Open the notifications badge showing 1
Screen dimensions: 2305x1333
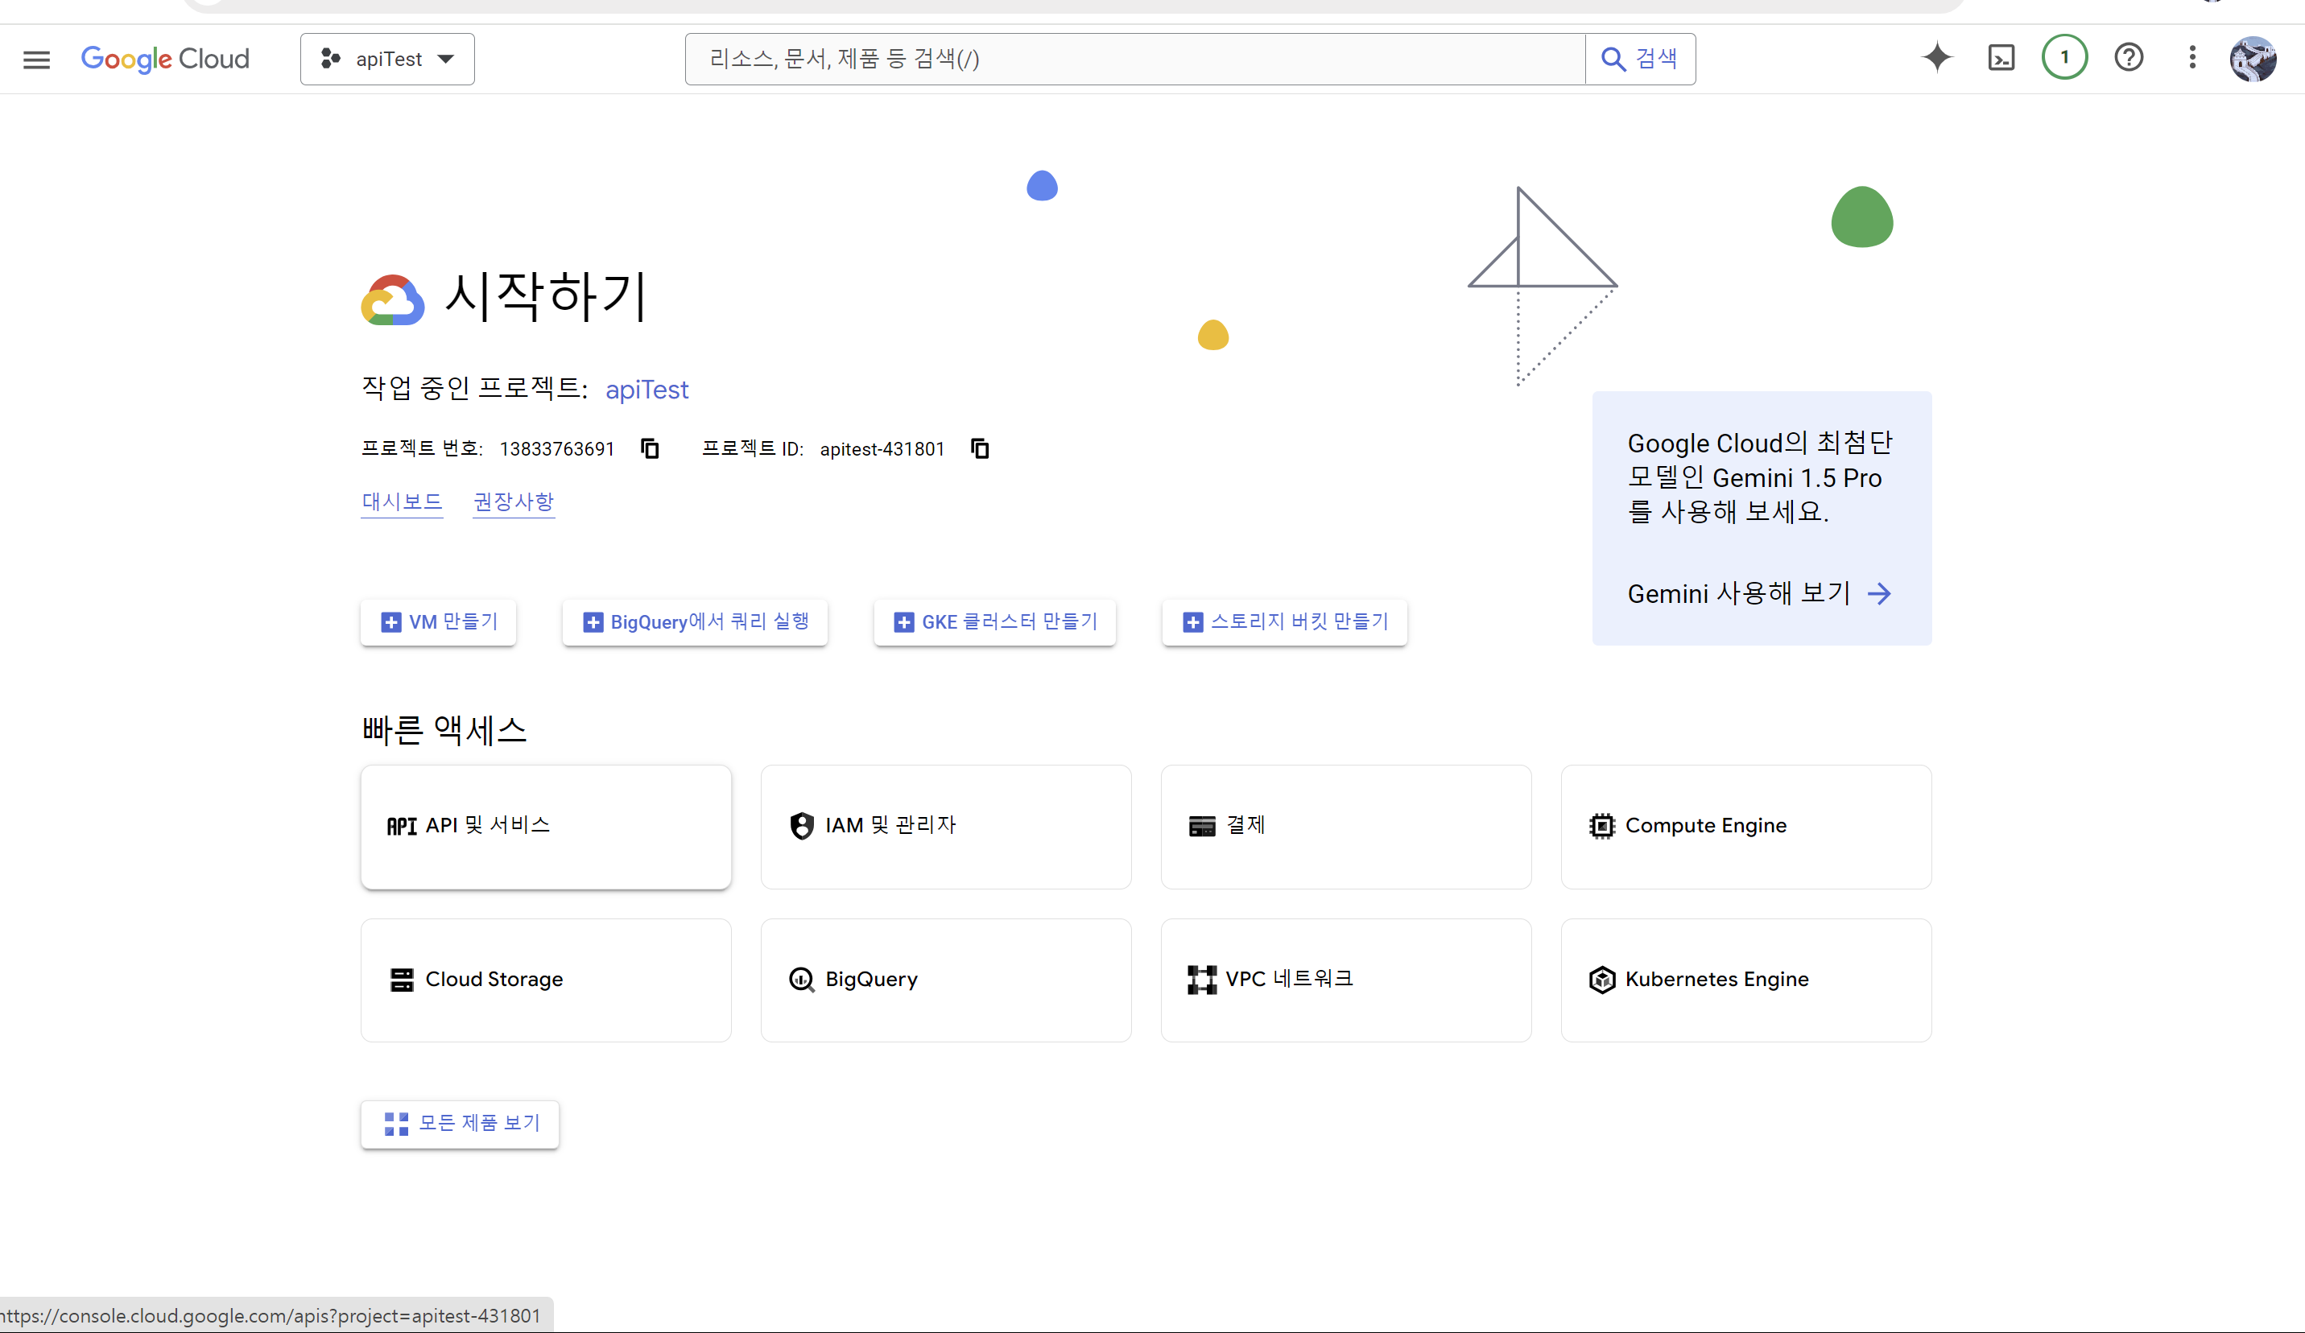2063,58
